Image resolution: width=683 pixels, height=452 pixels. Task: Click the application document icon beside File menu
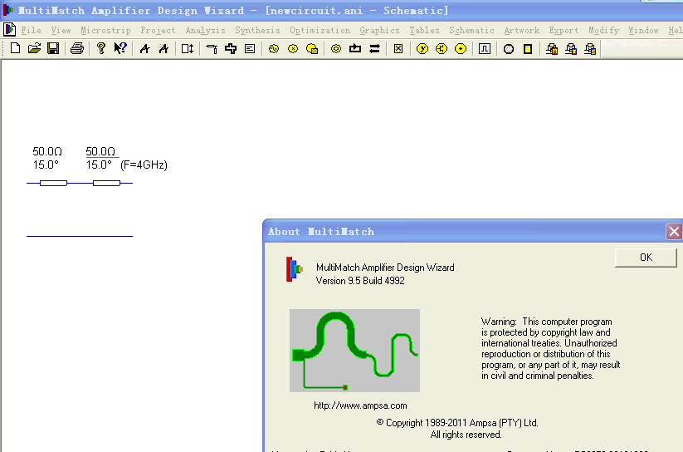9,30
